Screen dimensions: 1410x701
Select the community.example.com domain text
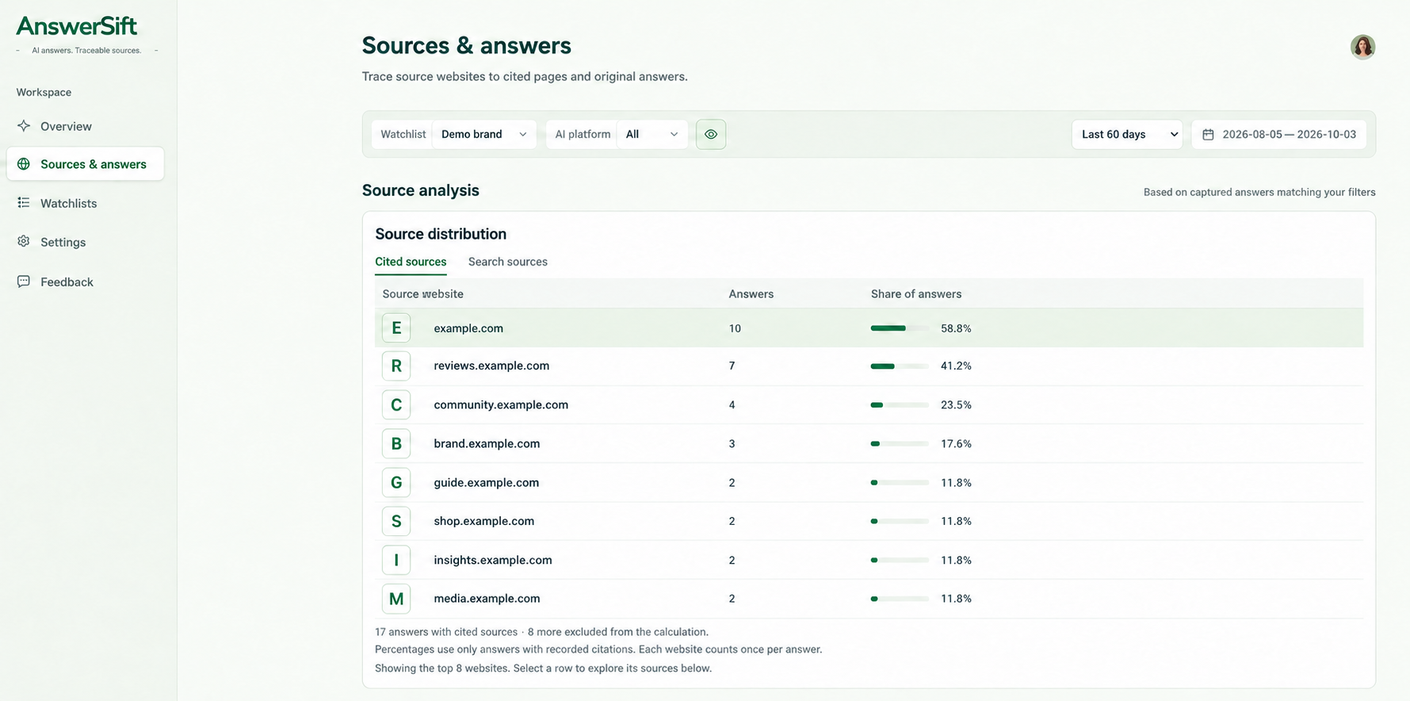click(501, 404)
